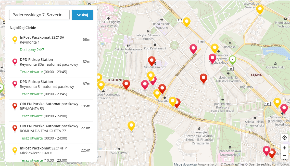Zoom out using the minus button
This screenshot has width=290, height=166.
(x=285, y=156)
